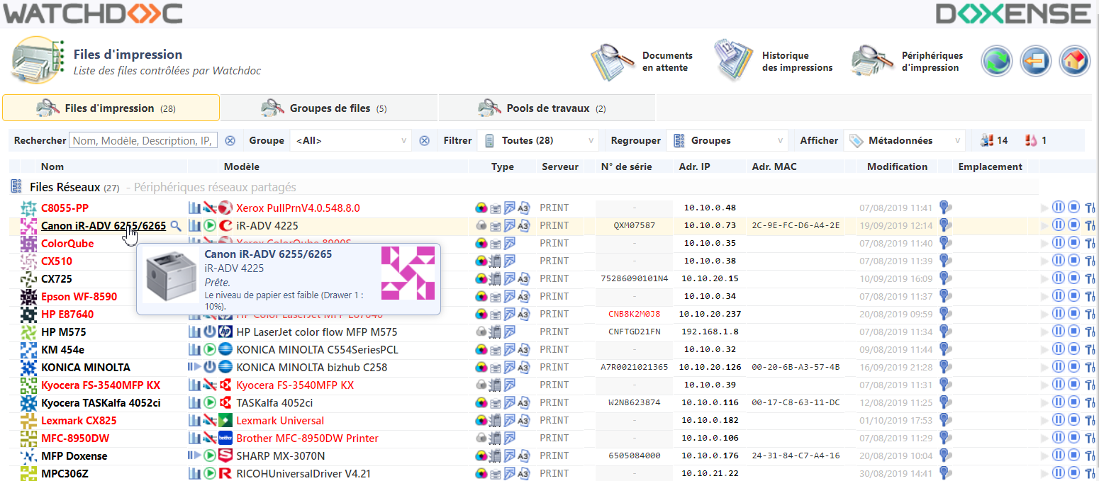Switch to the Pools de travaux tab

[x=547, y=108]
